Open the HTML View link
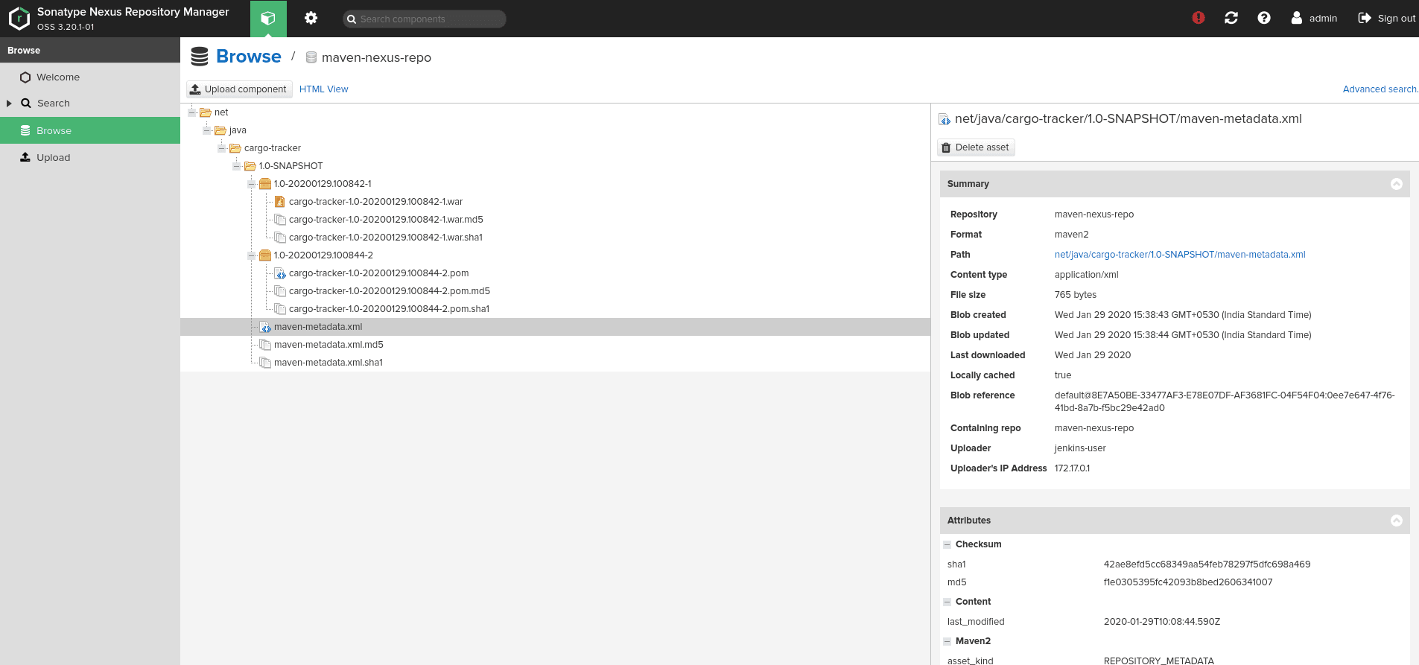This screenshot has width=1419, height=665. point(323,89)
